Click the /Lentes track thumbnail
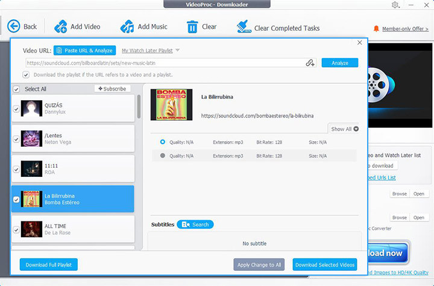Image resolution: width=434 pixels, height=286 pixels. coord(31,138)
